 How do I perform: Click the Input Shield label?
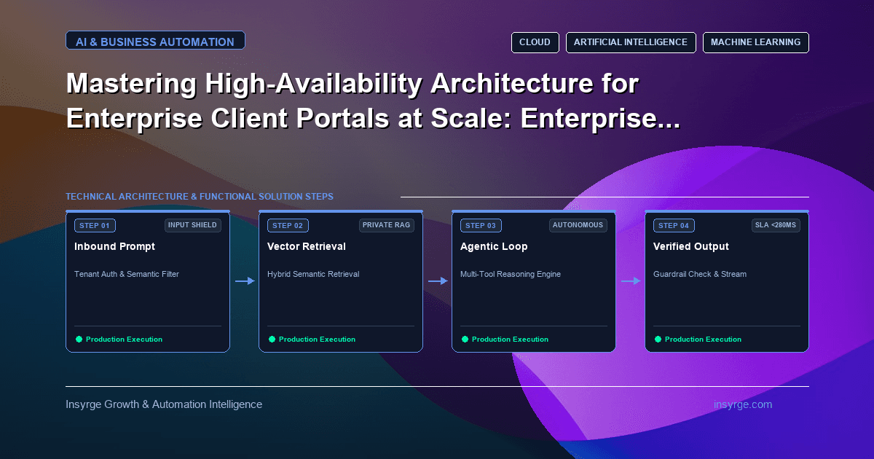[192, 225]
